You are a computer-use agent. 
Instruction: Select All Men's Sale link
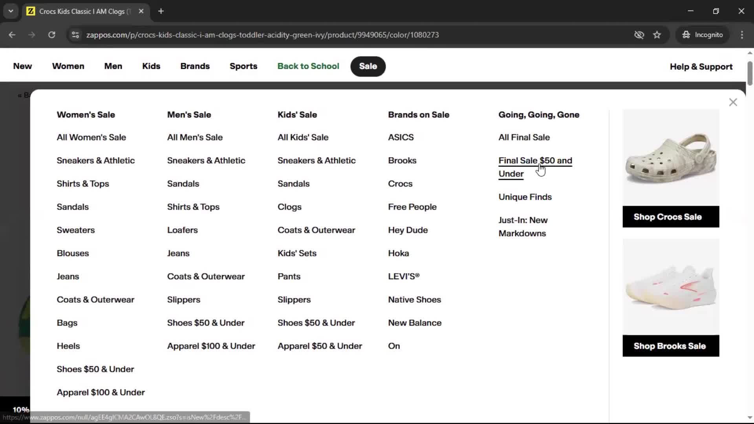click(x=195, y=137)
